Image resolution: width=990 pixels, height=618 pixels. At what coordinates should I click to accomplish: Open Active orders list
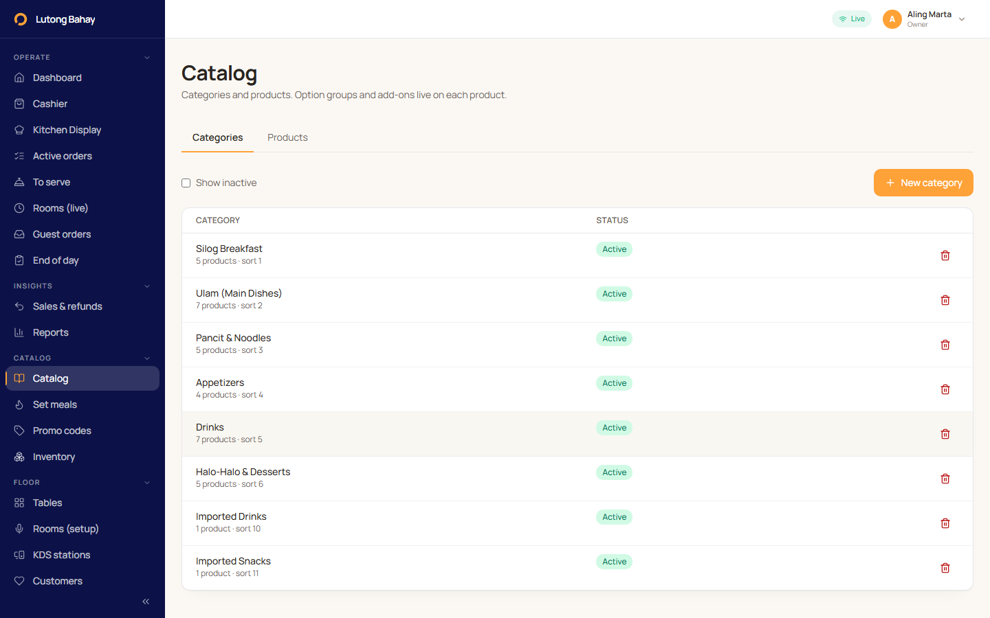coord(82,156)
